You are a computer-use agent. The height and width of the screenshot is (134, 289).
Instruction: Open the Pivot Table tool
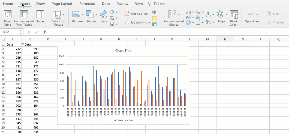tap(8, 18)
